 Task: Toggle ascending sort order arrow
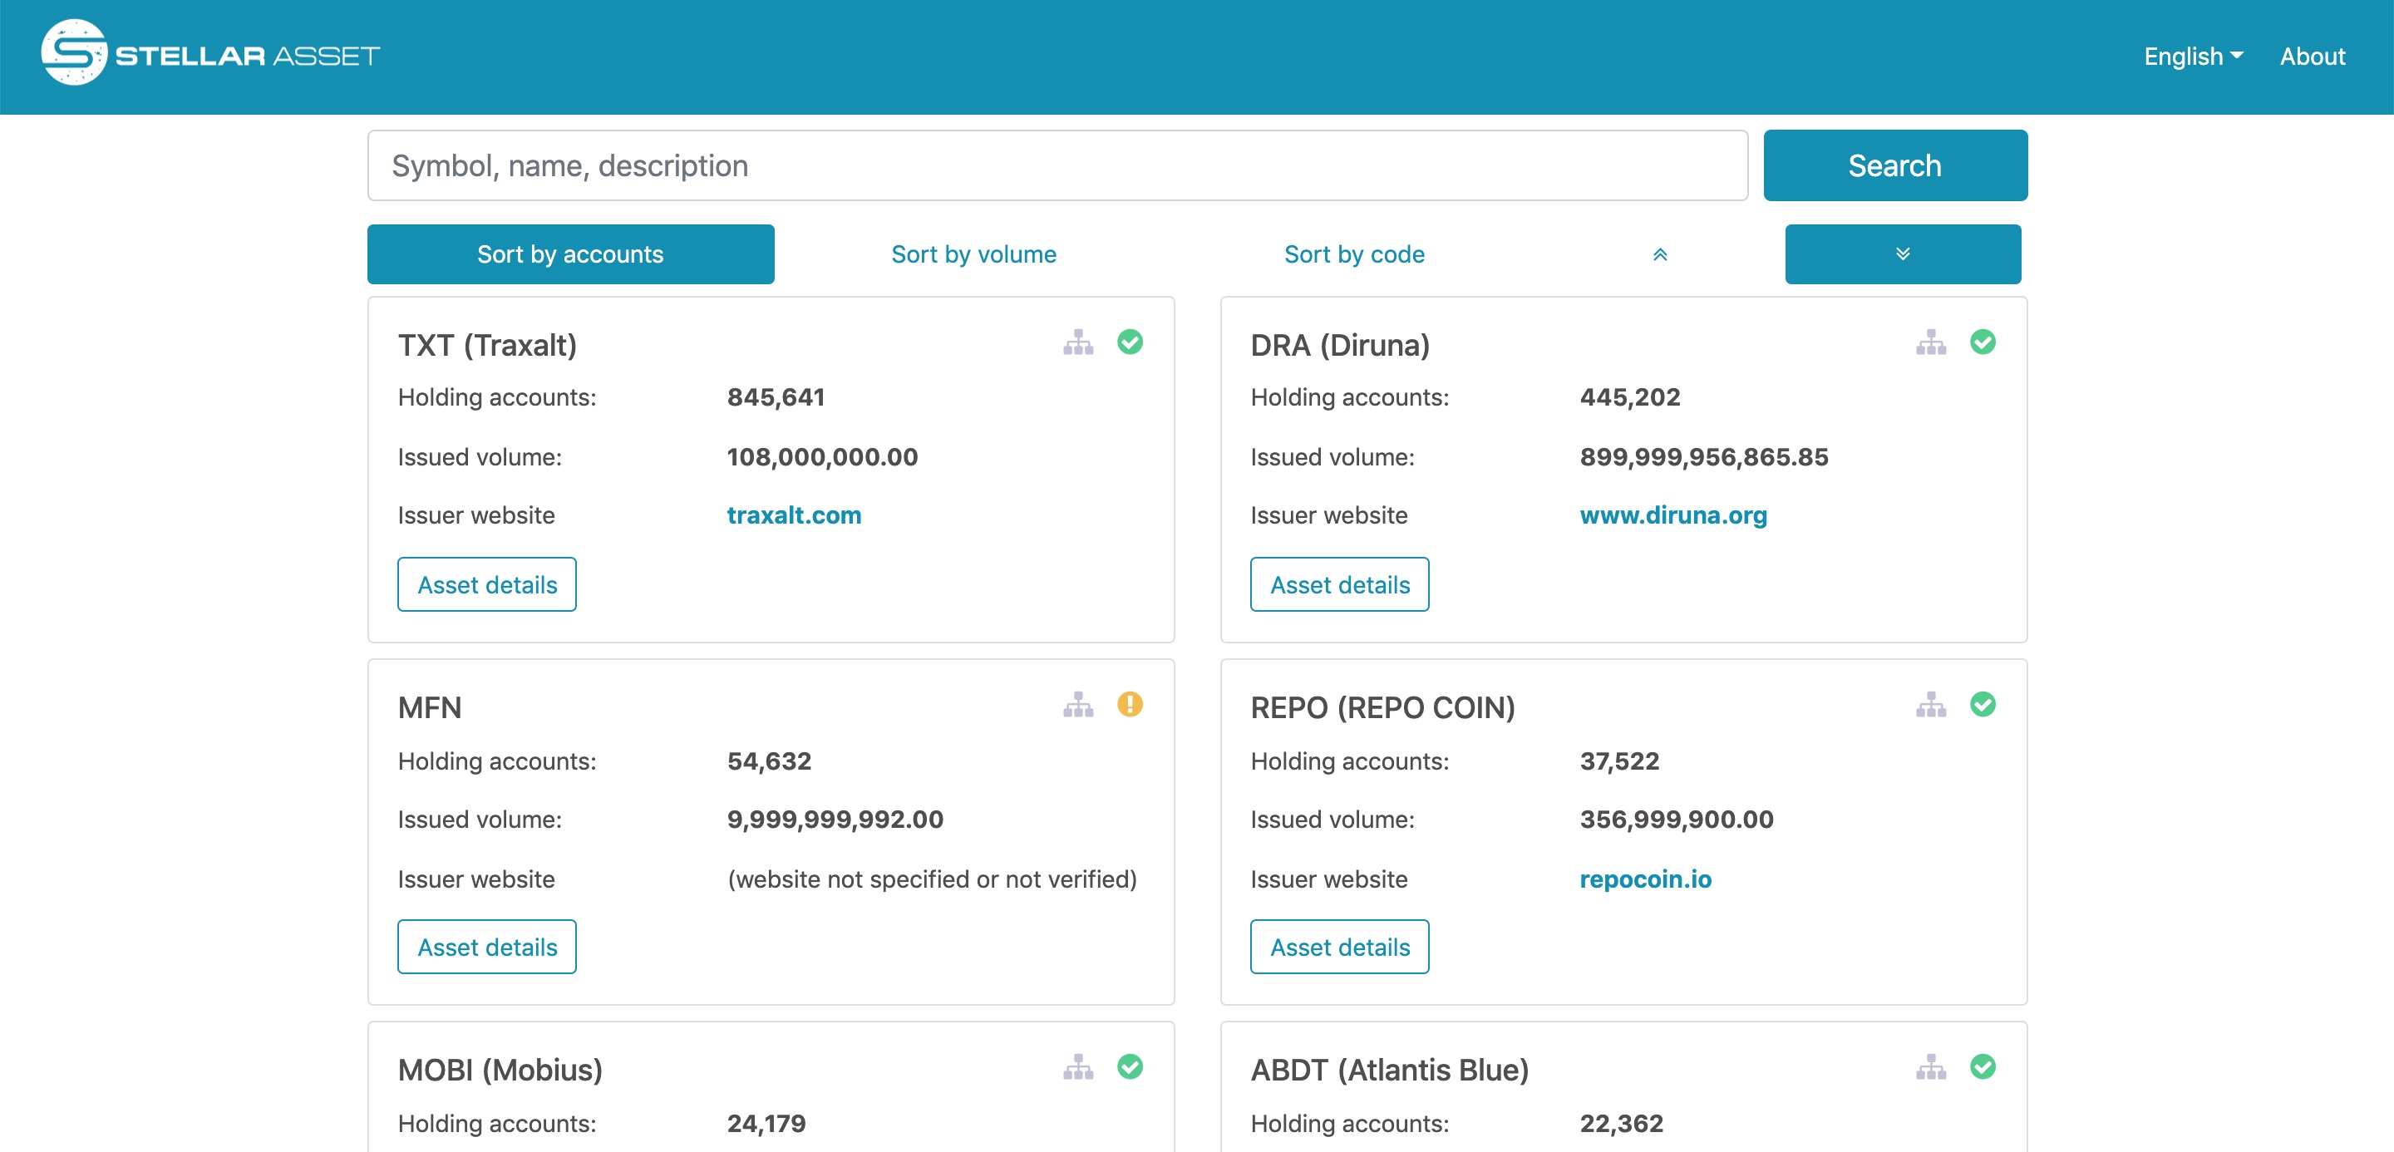pos(1657,254)
